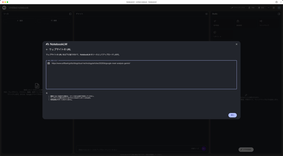This screenshot has width=283, height=156.
Task: Click the 検索 sources button
Action: (x=54, y=21)
